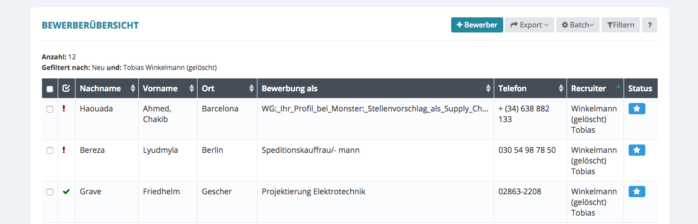This screenshot has height=224, width=698.
Task: Add a new Bewerber
Action: [477, 25]
